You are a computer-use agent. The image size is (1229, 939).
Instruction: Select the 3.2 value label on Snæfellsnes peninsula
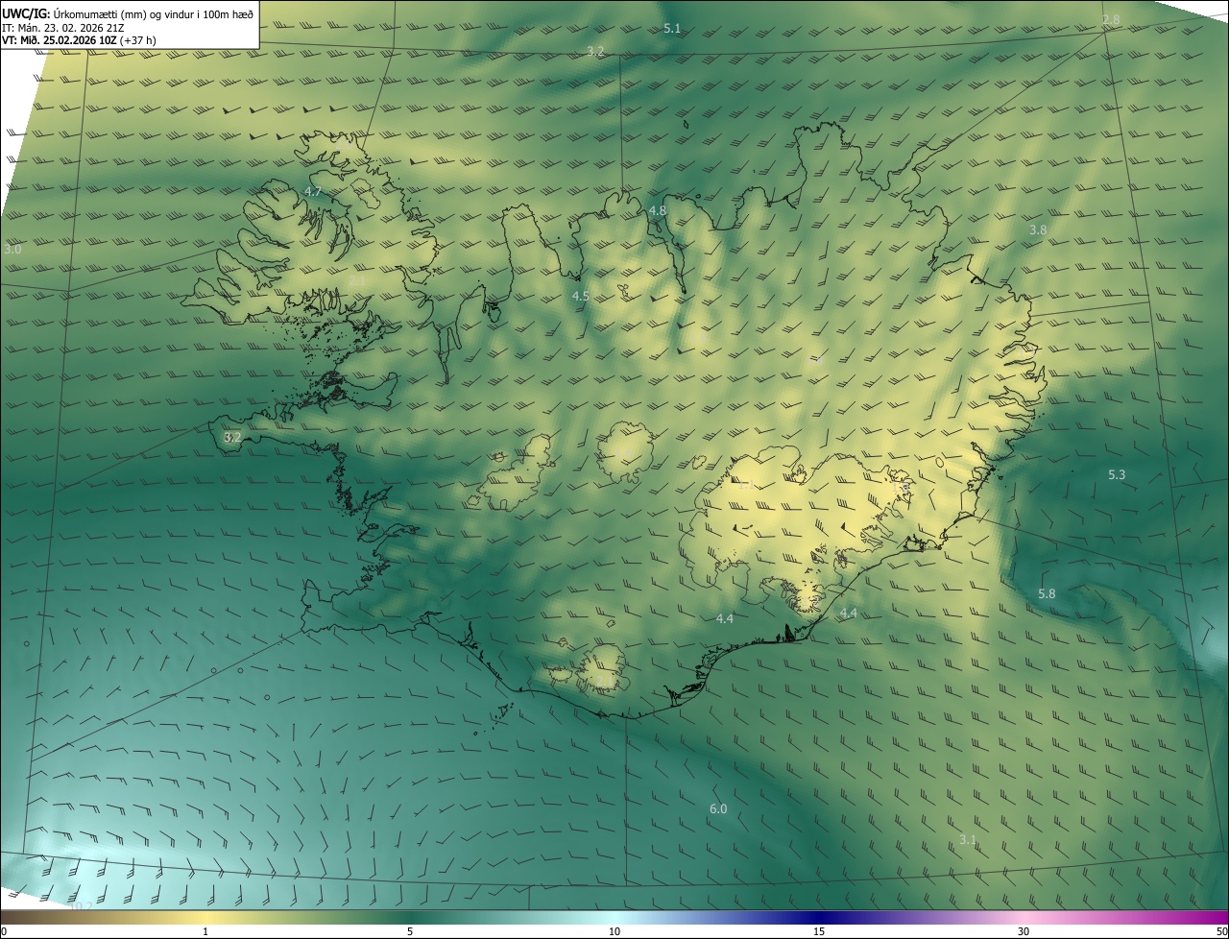[232, 437]
